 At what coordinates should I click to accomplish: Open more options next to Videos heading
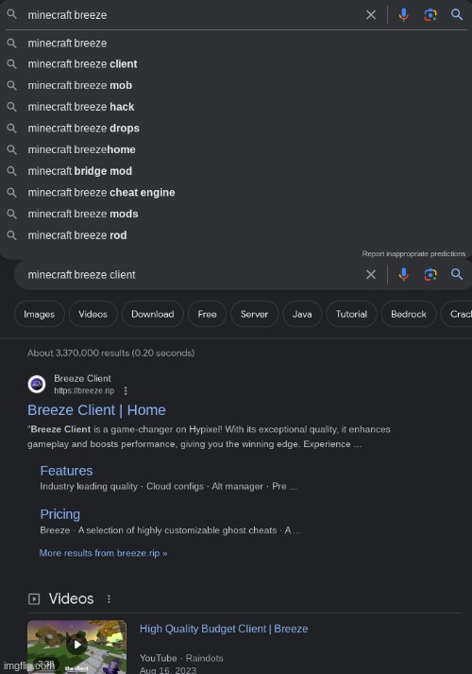109,598
